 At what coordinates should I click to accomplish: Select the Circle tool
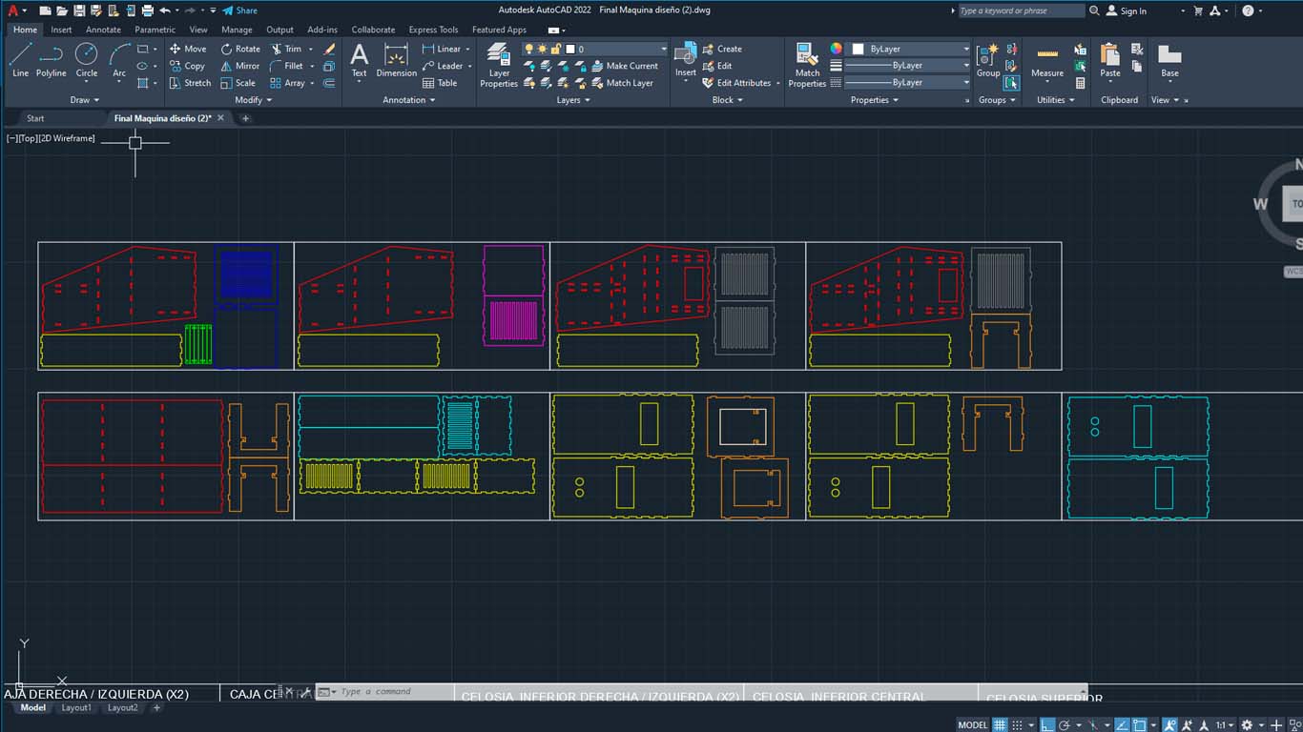pos(87,59)
